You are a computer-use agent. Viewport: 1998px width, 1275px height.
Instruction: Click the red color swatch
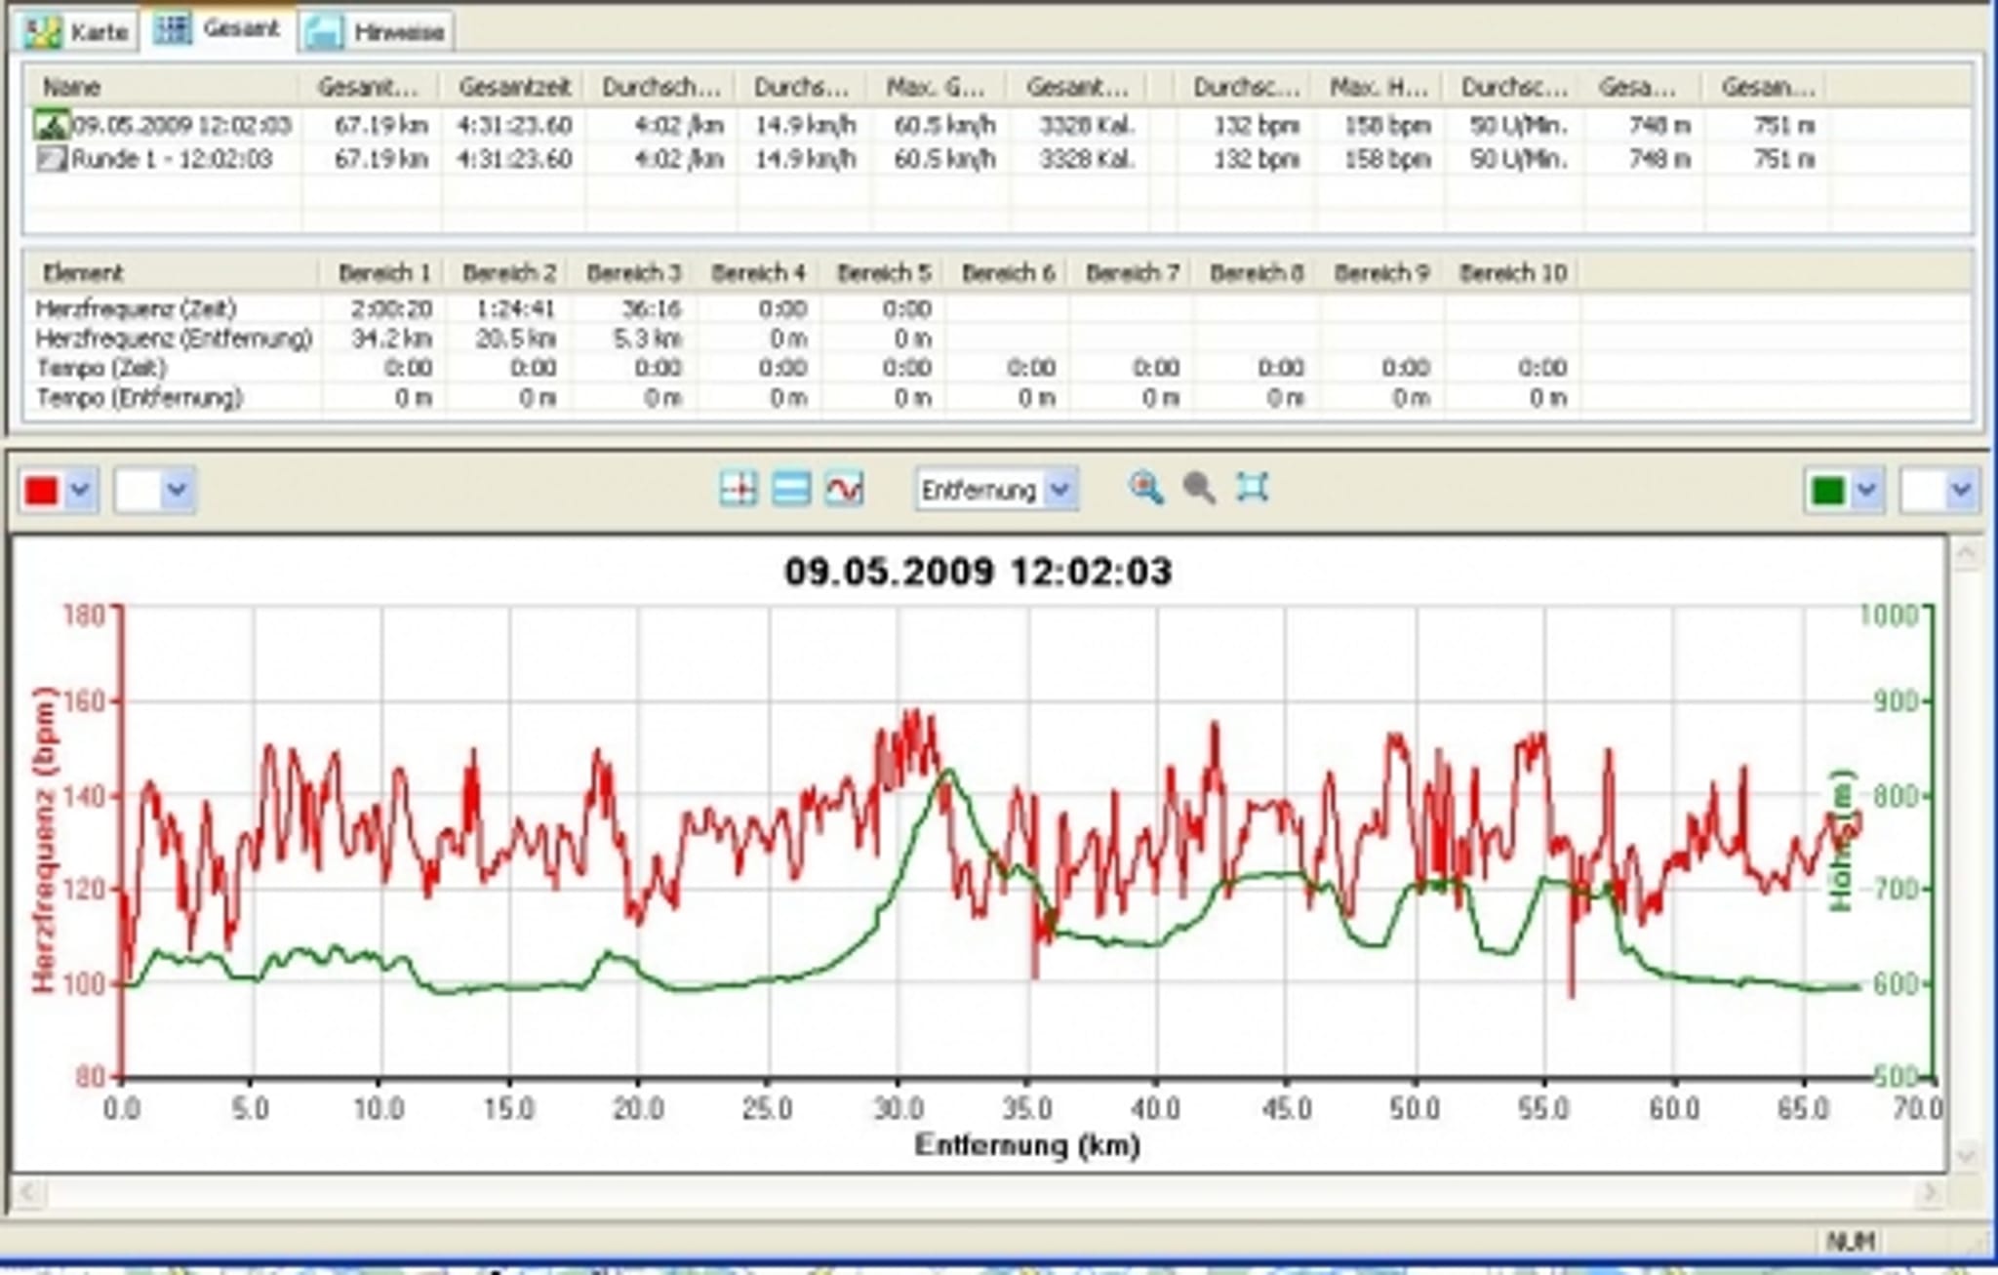point(41,490)
